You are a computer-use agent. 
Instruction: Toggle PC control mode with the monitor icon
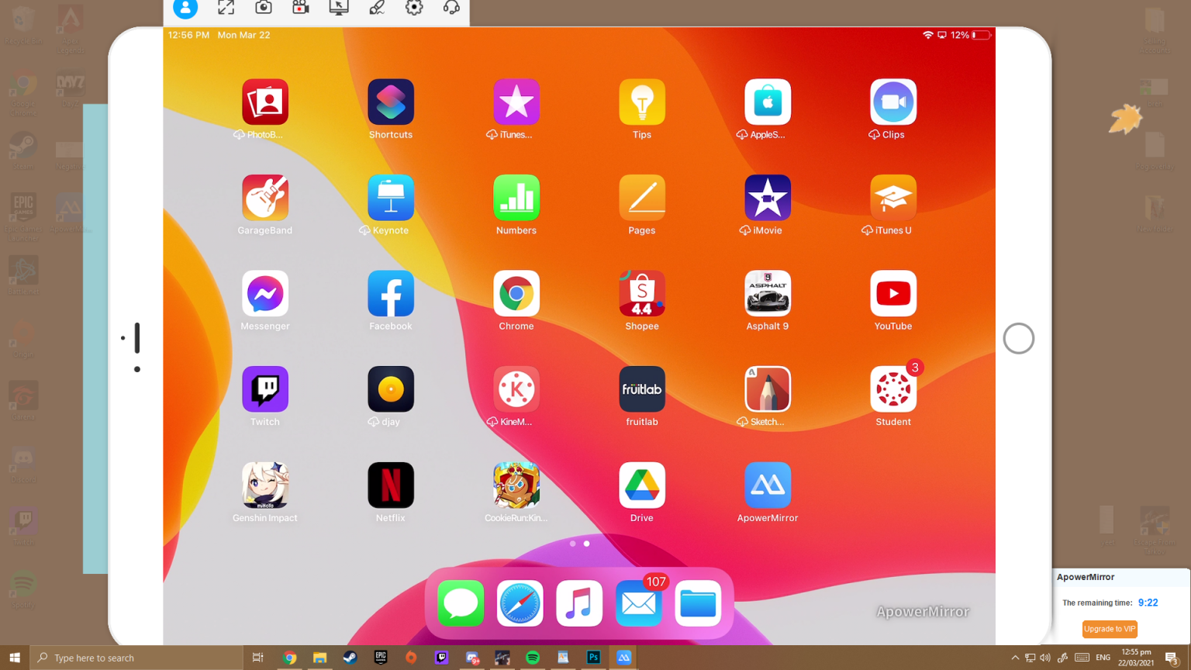(337, 8)
